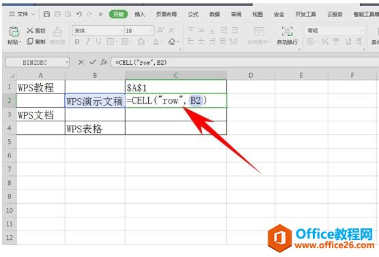Toggle Bold formatting
Viewport: 379px width, 257px height.
coord(77,42)
